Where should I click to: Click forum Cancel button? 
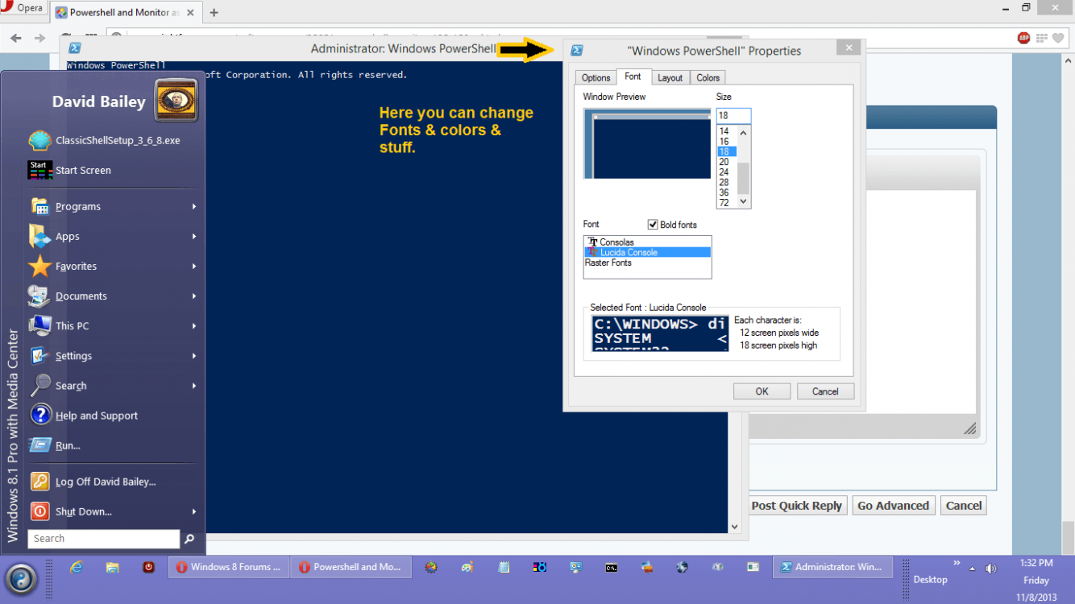[964, 506]
